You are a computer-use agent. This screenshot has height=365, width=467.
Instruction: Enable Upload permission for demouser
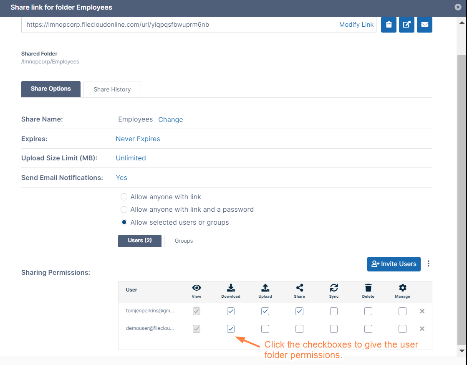point(265,329)
